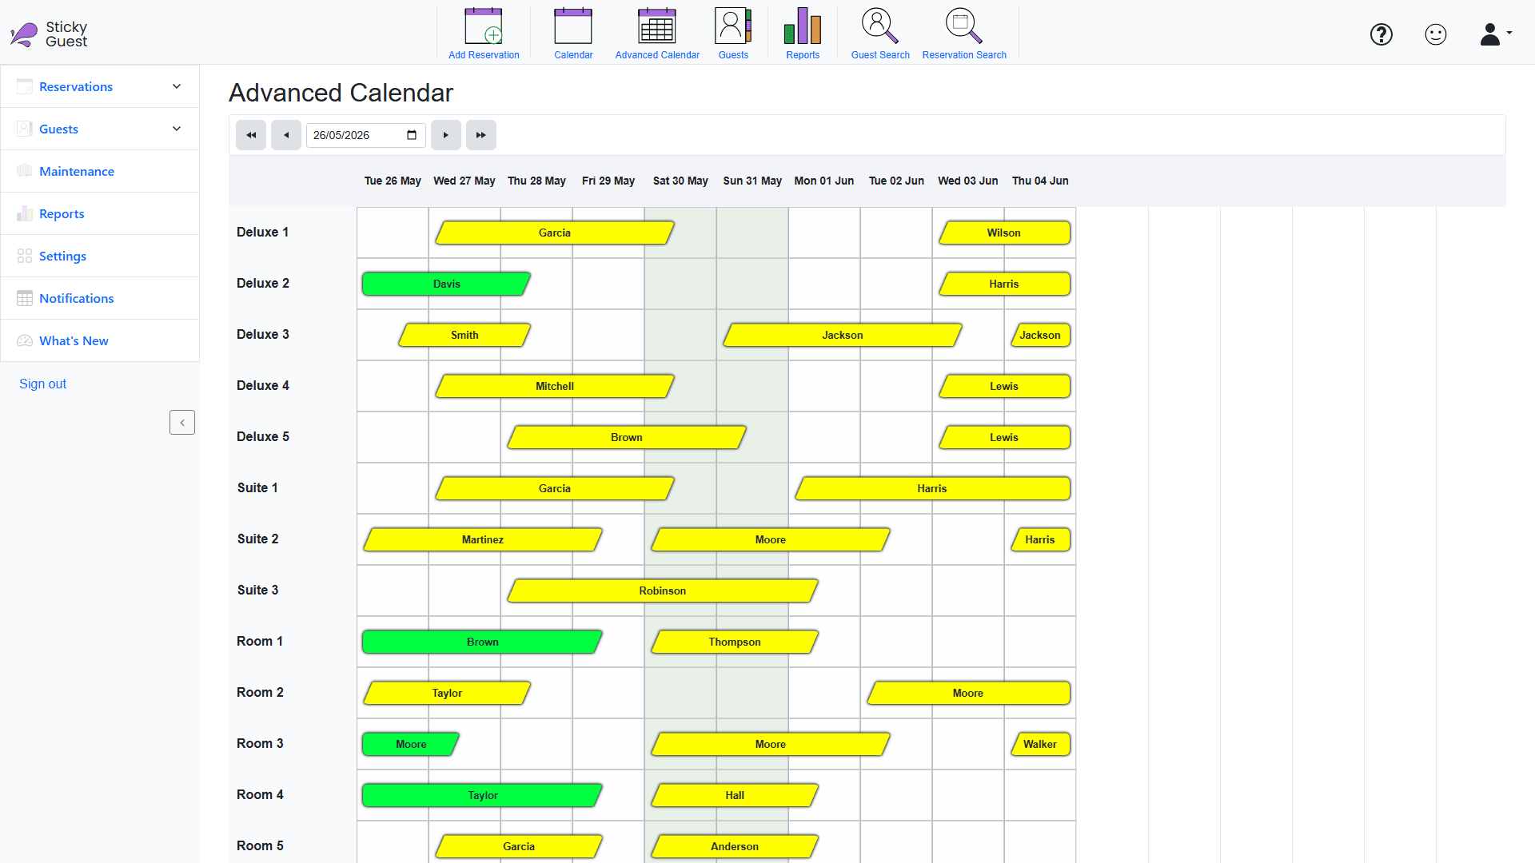Launch Reservation Search from the toolbar
This screenshot has height=863, width=1535.
pos(964,34)
